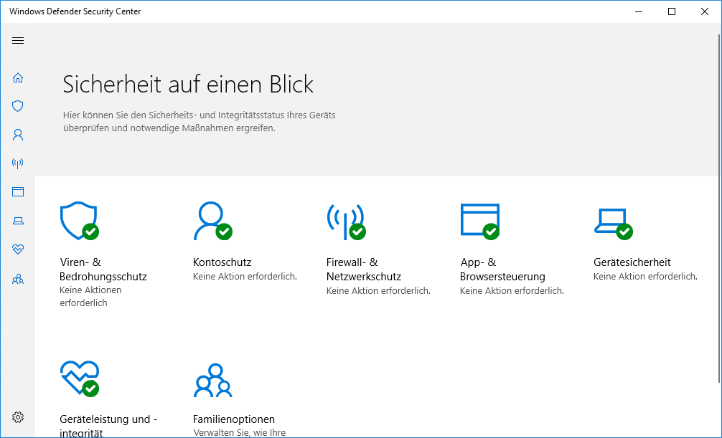Screen dimensions: 722x438
Task: Click 'Keine Aktion erforderlich.' under Gerätesicherheit
Action: [x=645, y=277]
